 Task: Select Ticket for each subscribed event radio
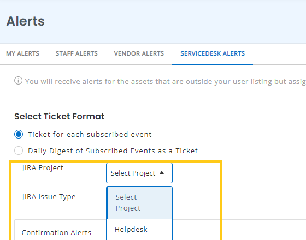(x=19, y=134)
